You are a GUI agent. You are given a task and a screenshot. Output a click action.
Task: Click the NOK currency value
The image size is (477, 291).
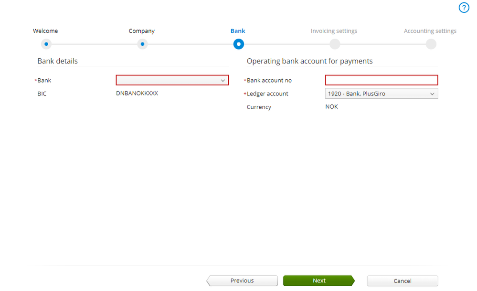click(331, 107)
